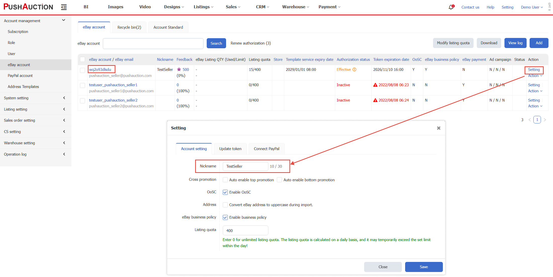The width and height of the screenshot is (553, 277).
Task: Open the Recycle bin(2) tab
Action: 129,27
